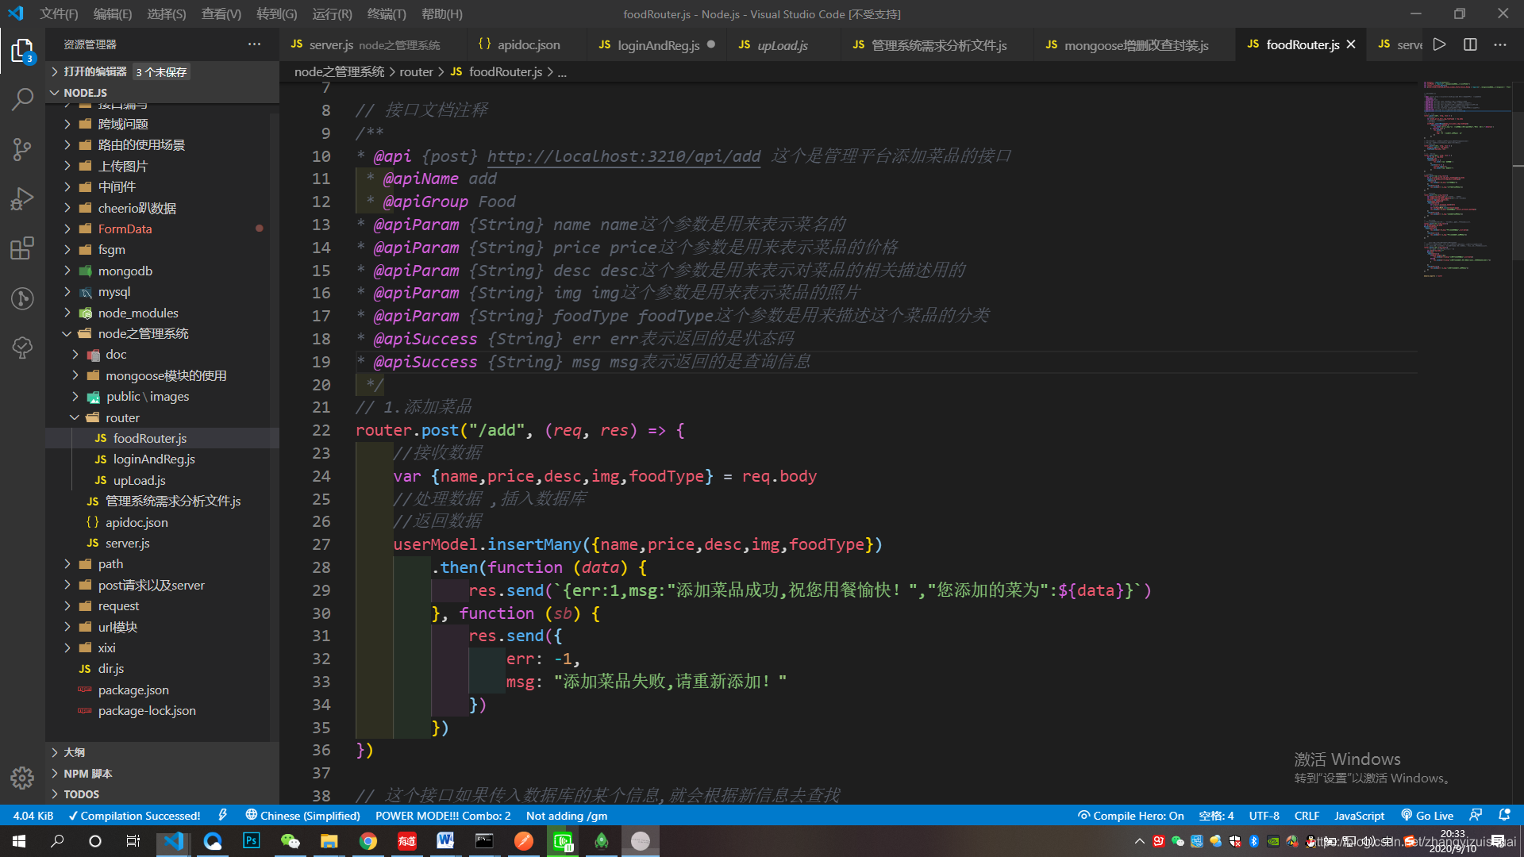This screenshot has height=857, width=1524.
Task: Expand the 路由的使用场景 folder
Action: tap(141, 144)
